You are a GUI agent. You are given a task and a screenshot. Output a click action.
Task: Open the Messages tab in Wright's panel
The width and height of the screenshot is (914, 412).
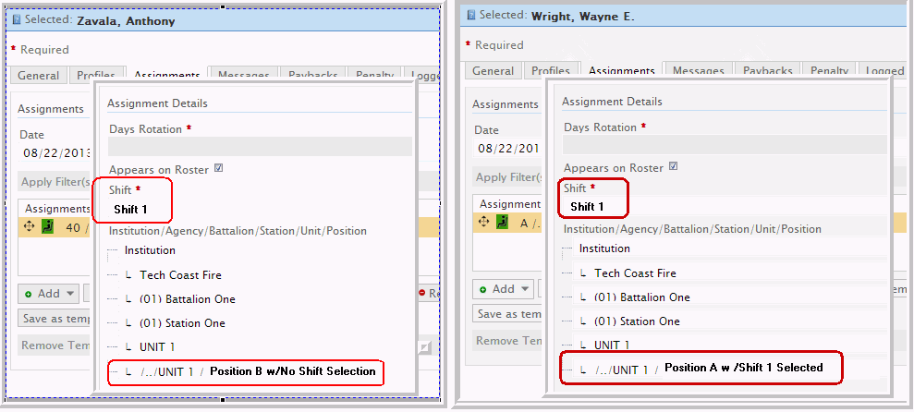coord(698,71)
